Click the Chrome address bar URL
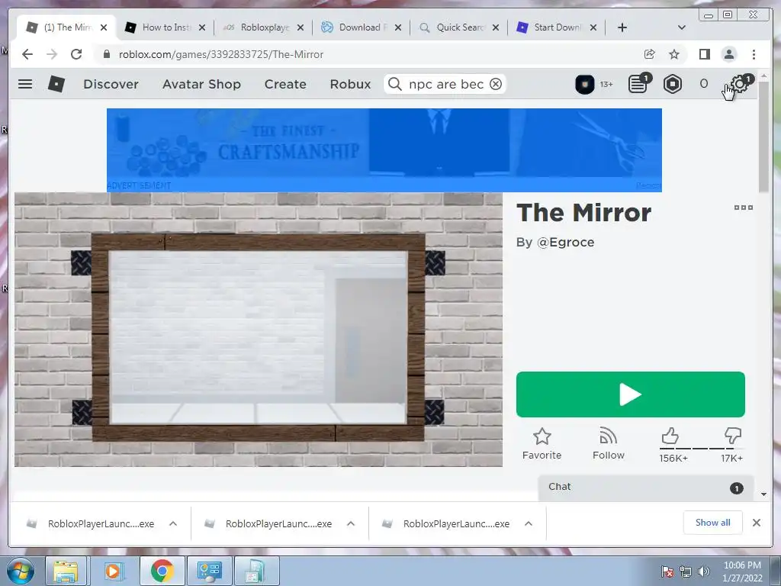The image size is (781, 586). [x=221, y=54]
